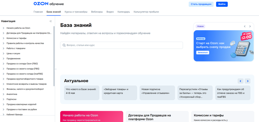Expand Продвижение chevron in navigation

(4, 59)
